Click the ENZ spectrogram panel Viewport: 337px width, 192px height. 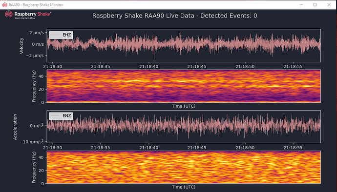click(184, 167)
